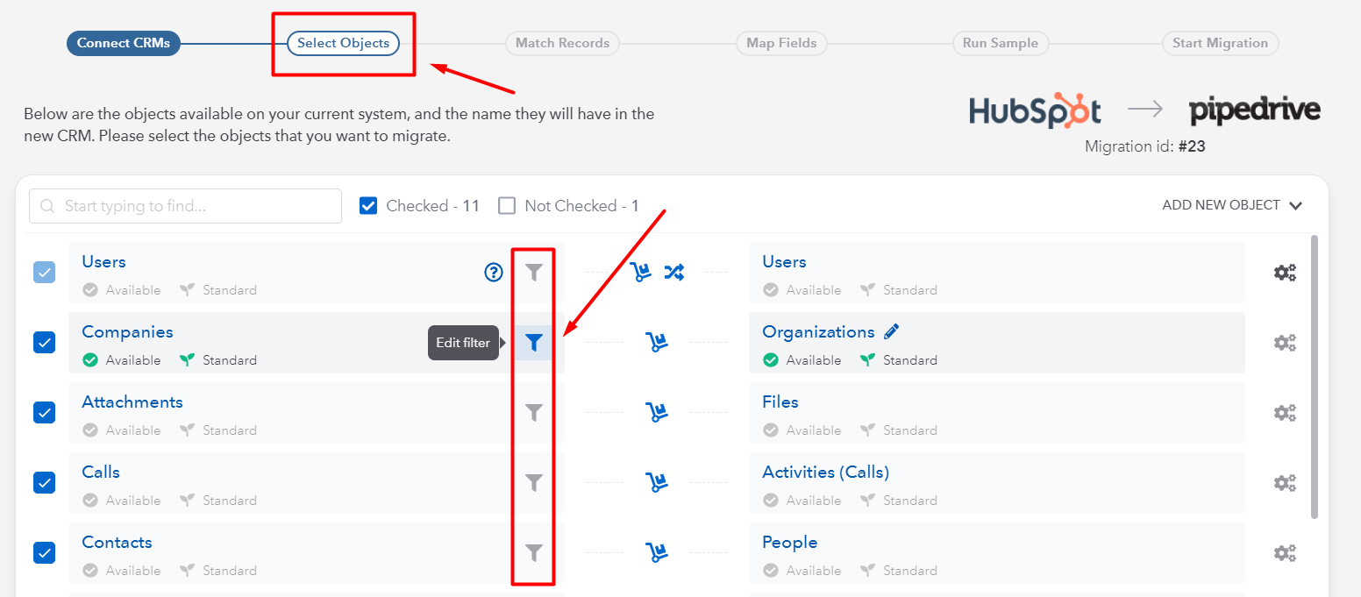Click the Calls filter funnel icon

pos(534,483)
